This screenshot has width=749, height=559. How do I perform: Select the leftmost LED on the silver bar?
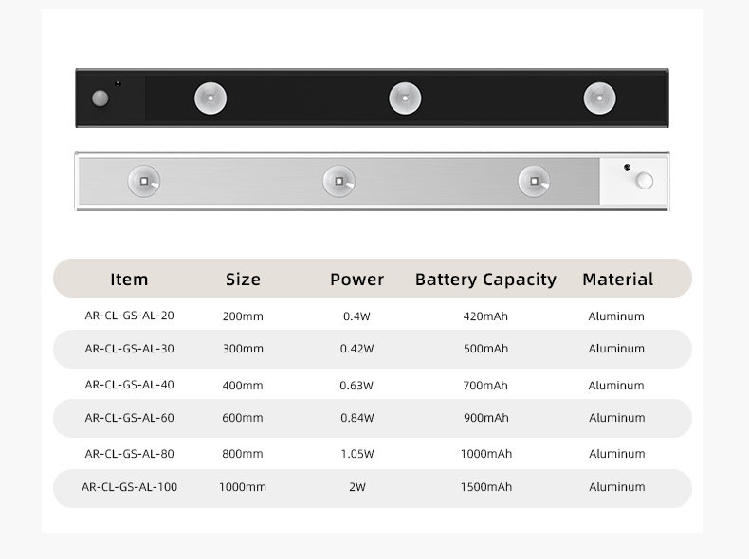click(144, 181)
